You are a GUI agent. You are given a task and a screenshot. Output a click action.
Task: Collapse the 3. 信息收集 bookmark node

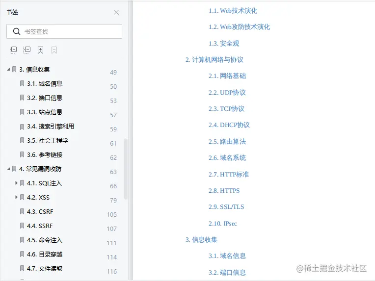click(9, 69)
